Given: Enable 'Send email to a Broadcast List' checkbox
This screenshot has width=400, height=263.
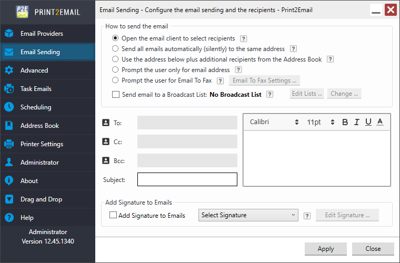Looking at the screenshot, I should coord(116,95).
